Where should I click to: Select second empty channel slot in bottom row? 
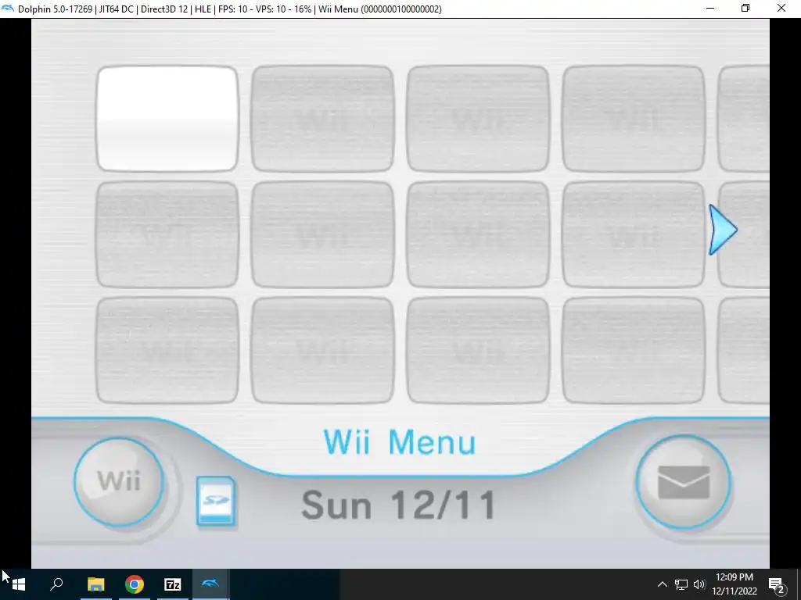click(x=323, y=351)
